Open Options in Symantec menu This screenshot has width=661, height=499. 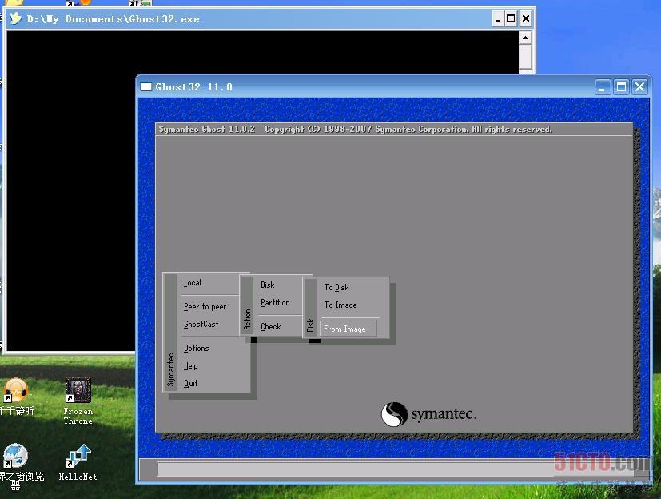click(196, 348)
